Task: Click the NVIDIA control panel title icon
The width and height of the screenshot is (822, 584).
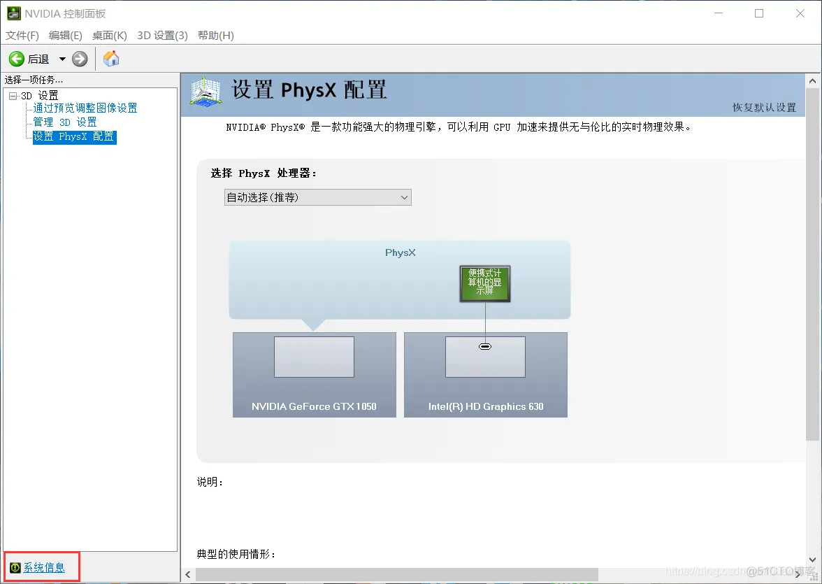Action: tap(14, 13)
